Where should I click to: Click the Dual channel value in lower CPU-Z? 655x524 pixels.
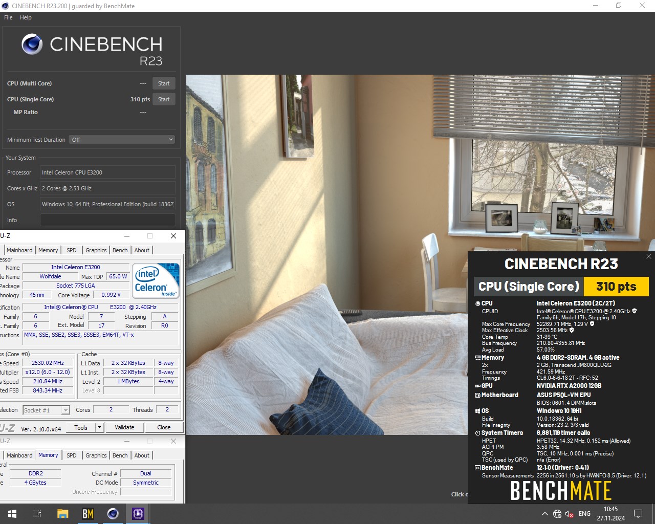point(146,473)
